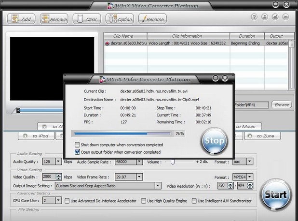
Task: Click the Add video button
Action: 21,19
